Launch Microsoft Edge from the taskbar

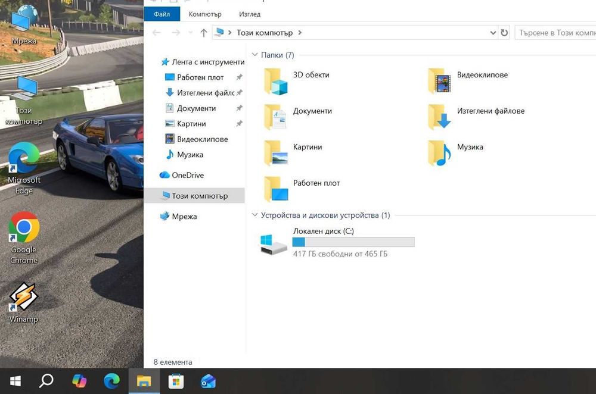point(112,381)
